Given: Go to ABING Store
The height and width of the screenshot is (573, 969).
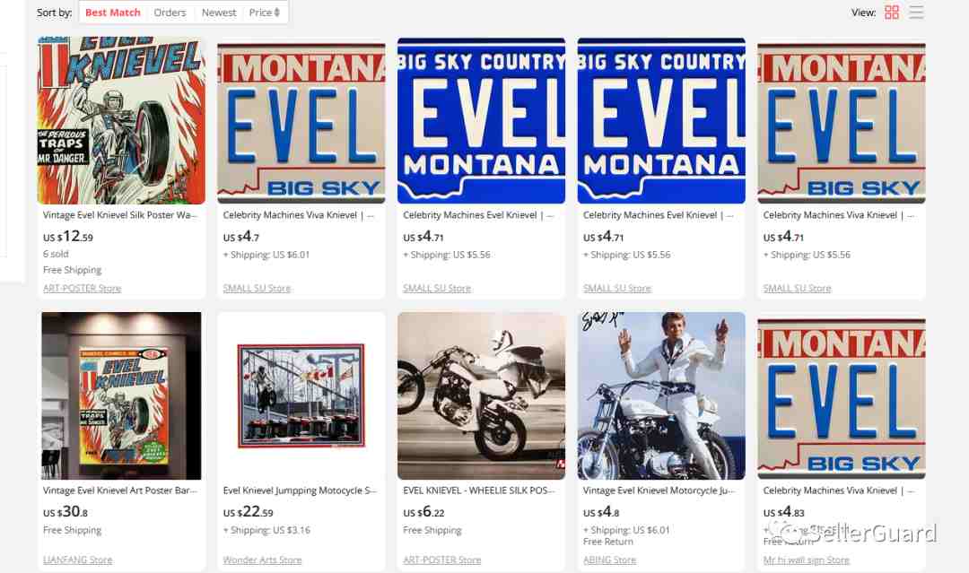Looking at the screenshot, I should (609, 560).
